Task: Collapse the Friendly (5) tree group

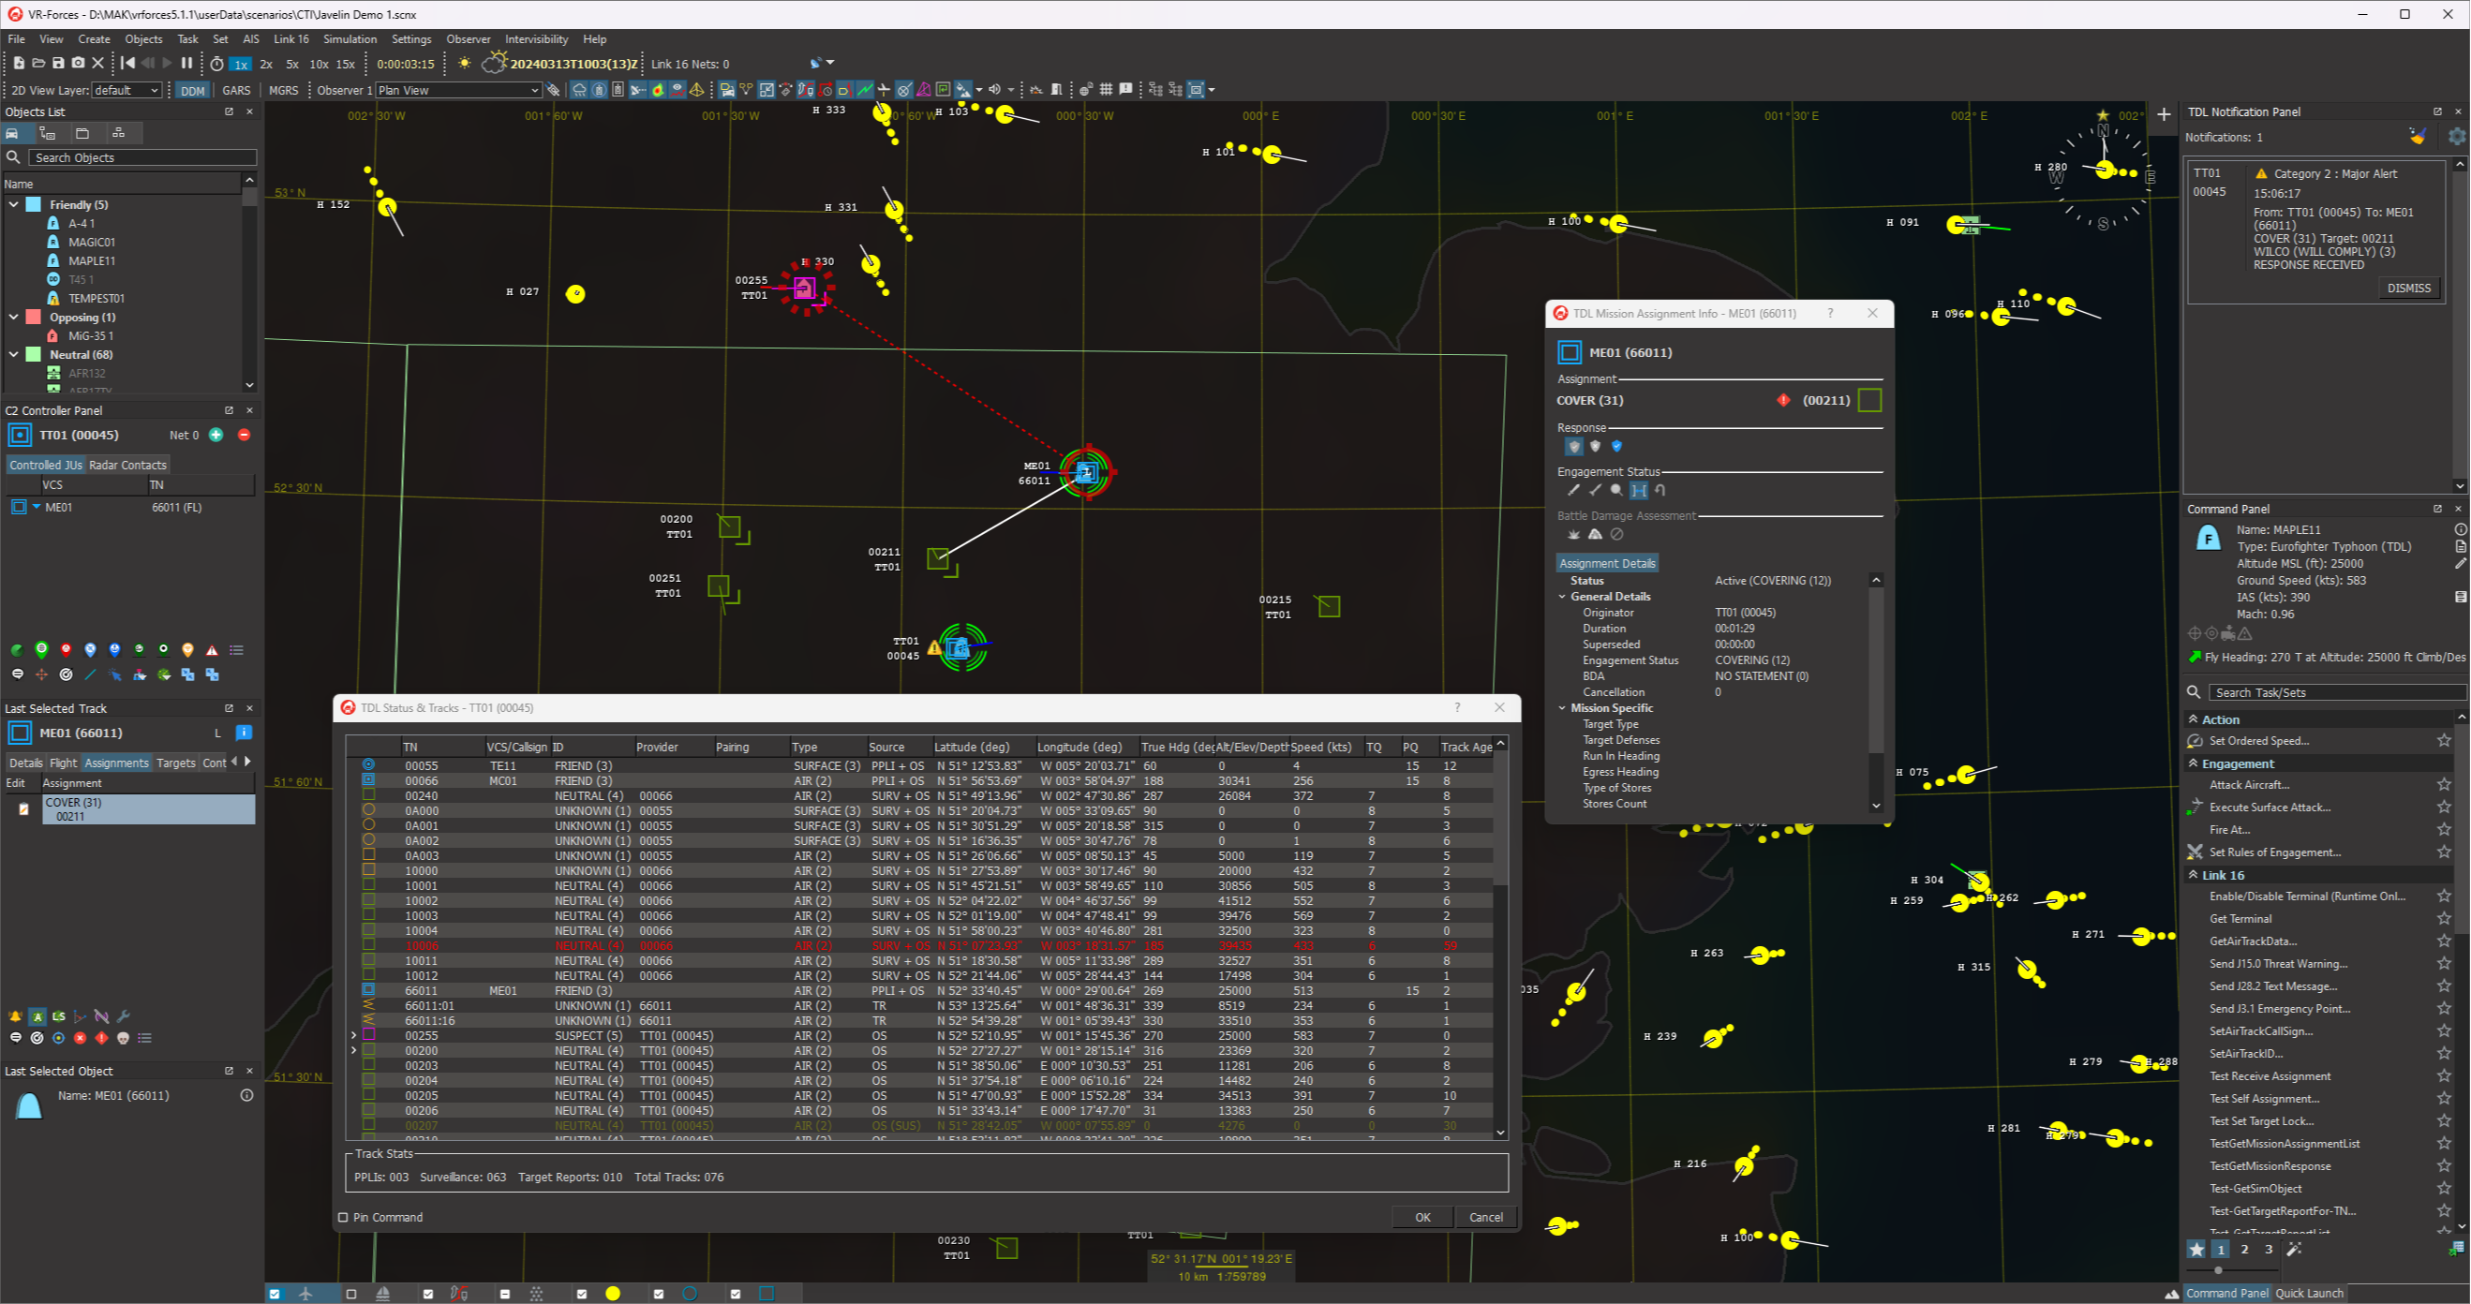Action: point(13,204)
